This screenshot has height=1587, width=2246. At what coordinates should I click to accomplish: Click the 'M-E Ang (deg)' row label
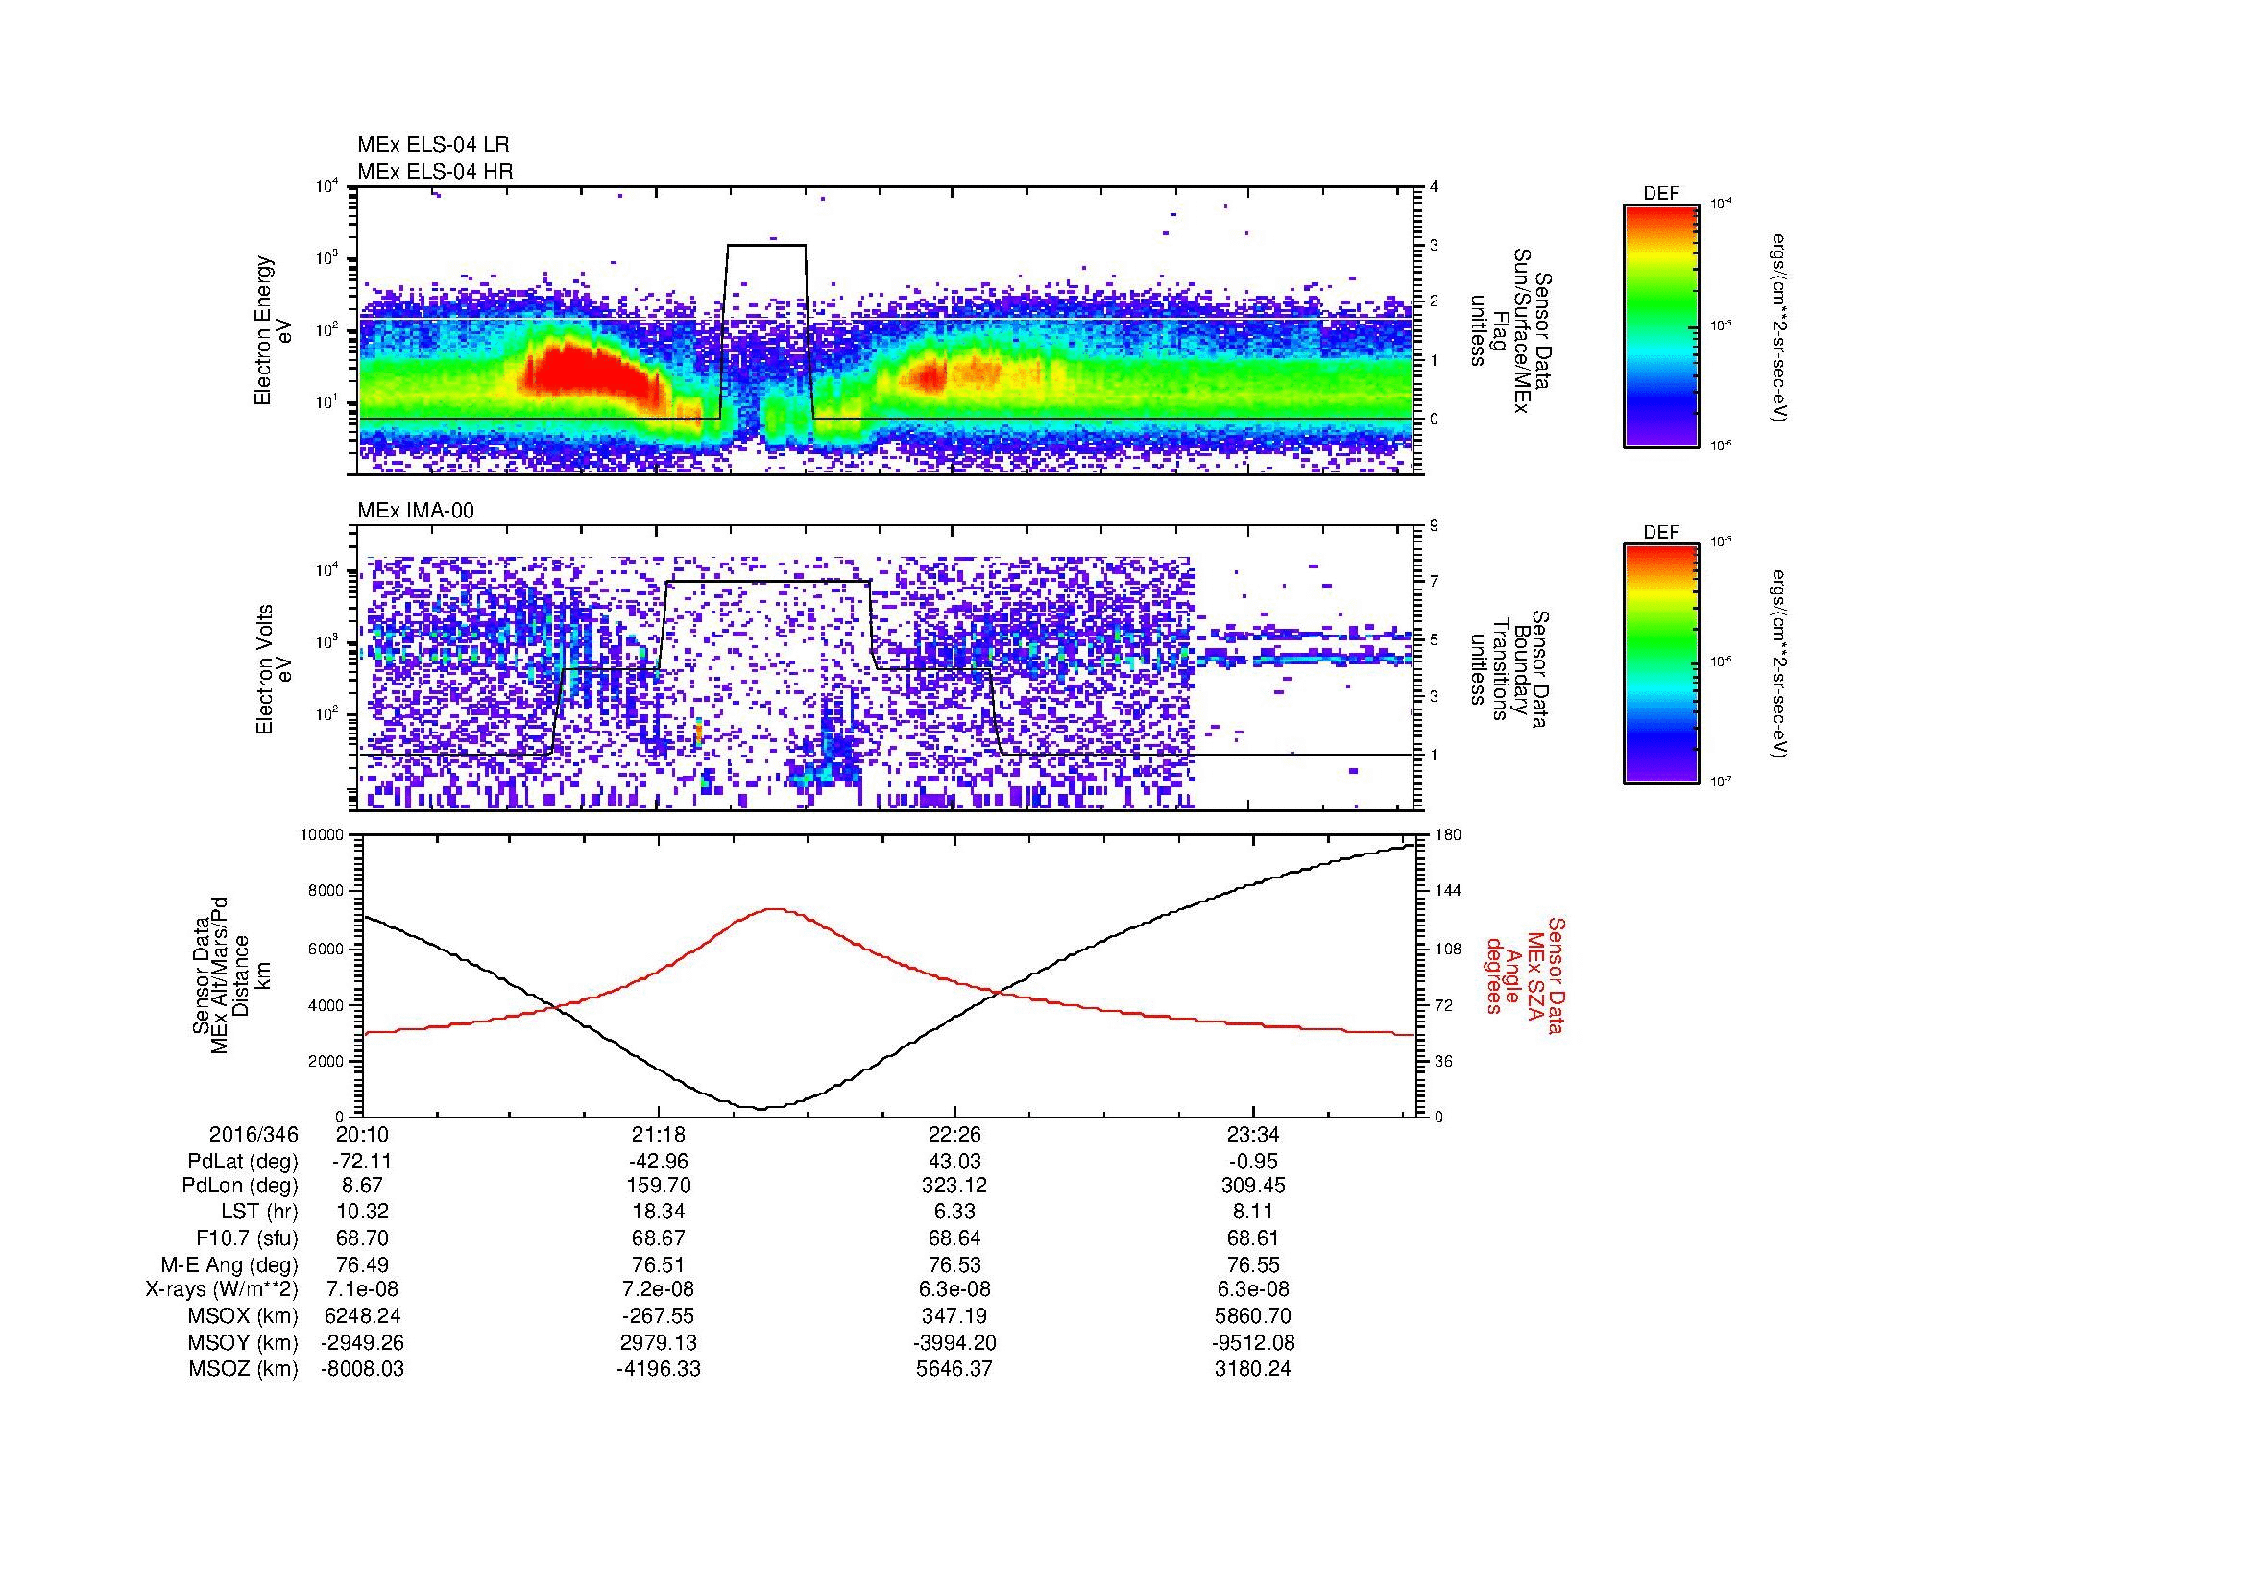pos(229,1265)
